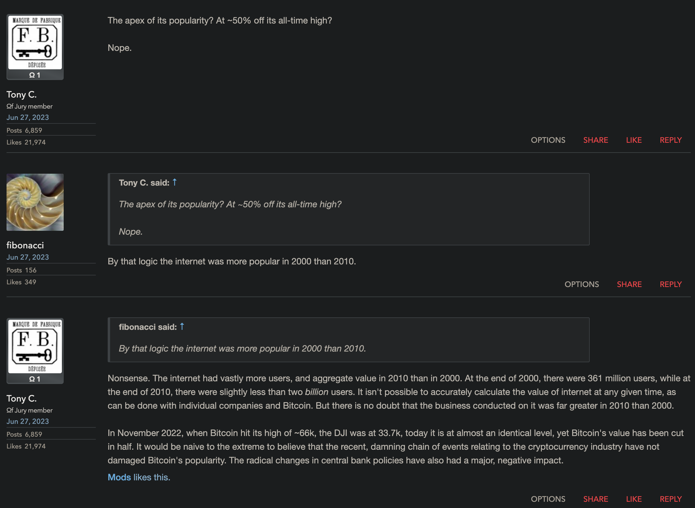The width and height of the screenshot is (695, 508).
Task: Share Tony C.'s first post
Action: [x=595, y=140]
